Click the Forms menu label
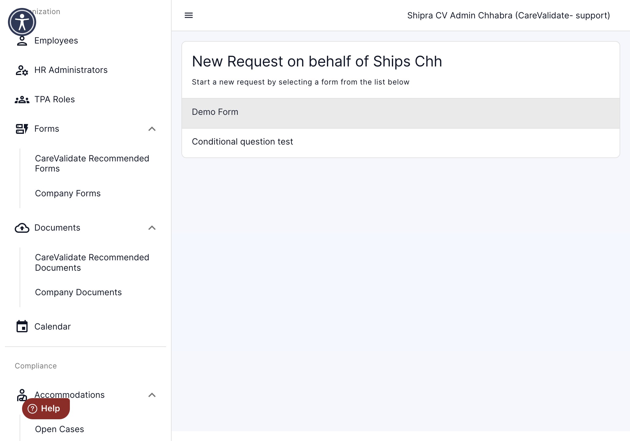 pos(47,129)
